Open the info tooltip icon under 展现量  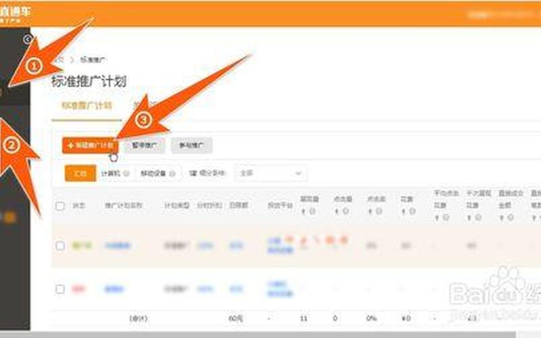coord(312,211)
